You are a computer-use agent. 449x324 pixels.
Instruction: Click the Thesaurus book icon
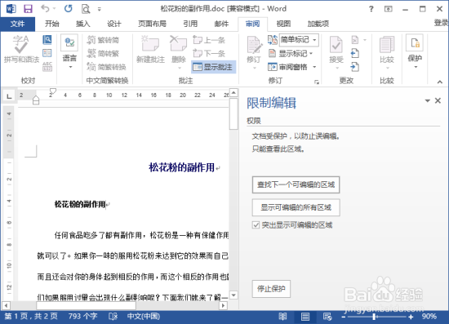pos(47,53)
